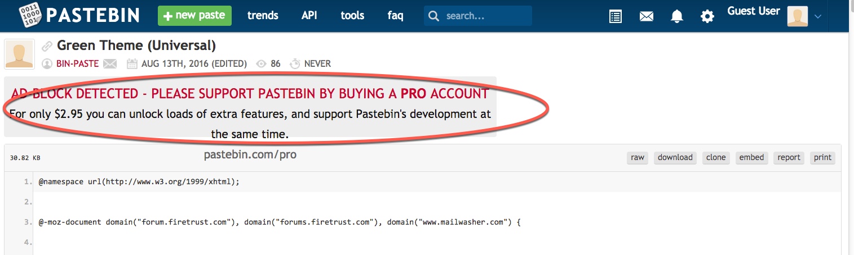Open notifications bell icon
This screenshot has height=255, width=854.
click(x=676, y=16)
